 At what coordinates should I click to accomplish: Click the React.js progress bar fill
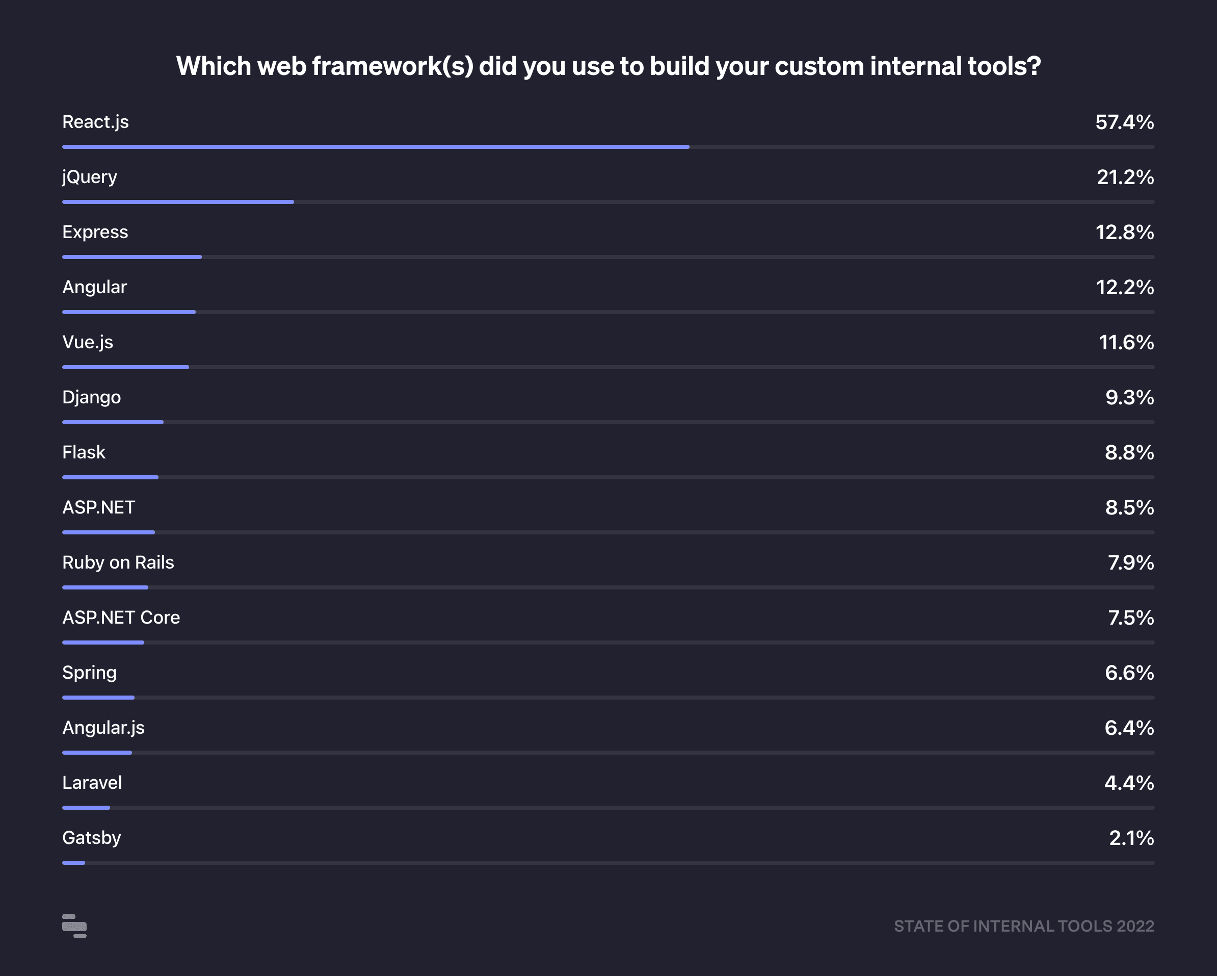click(x=376, y=147)
